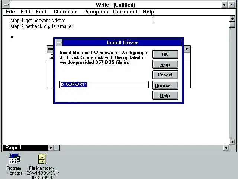
Task: Click the Help button in Install Driver
Action: click(165, 95)
